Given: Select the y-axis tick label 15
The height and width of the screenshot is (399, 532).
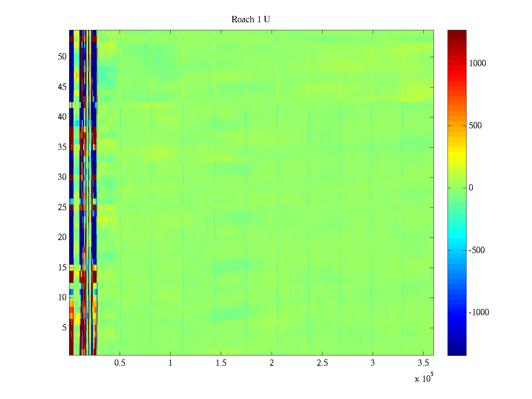Looking at the screenshot, I should click(62, 268).
